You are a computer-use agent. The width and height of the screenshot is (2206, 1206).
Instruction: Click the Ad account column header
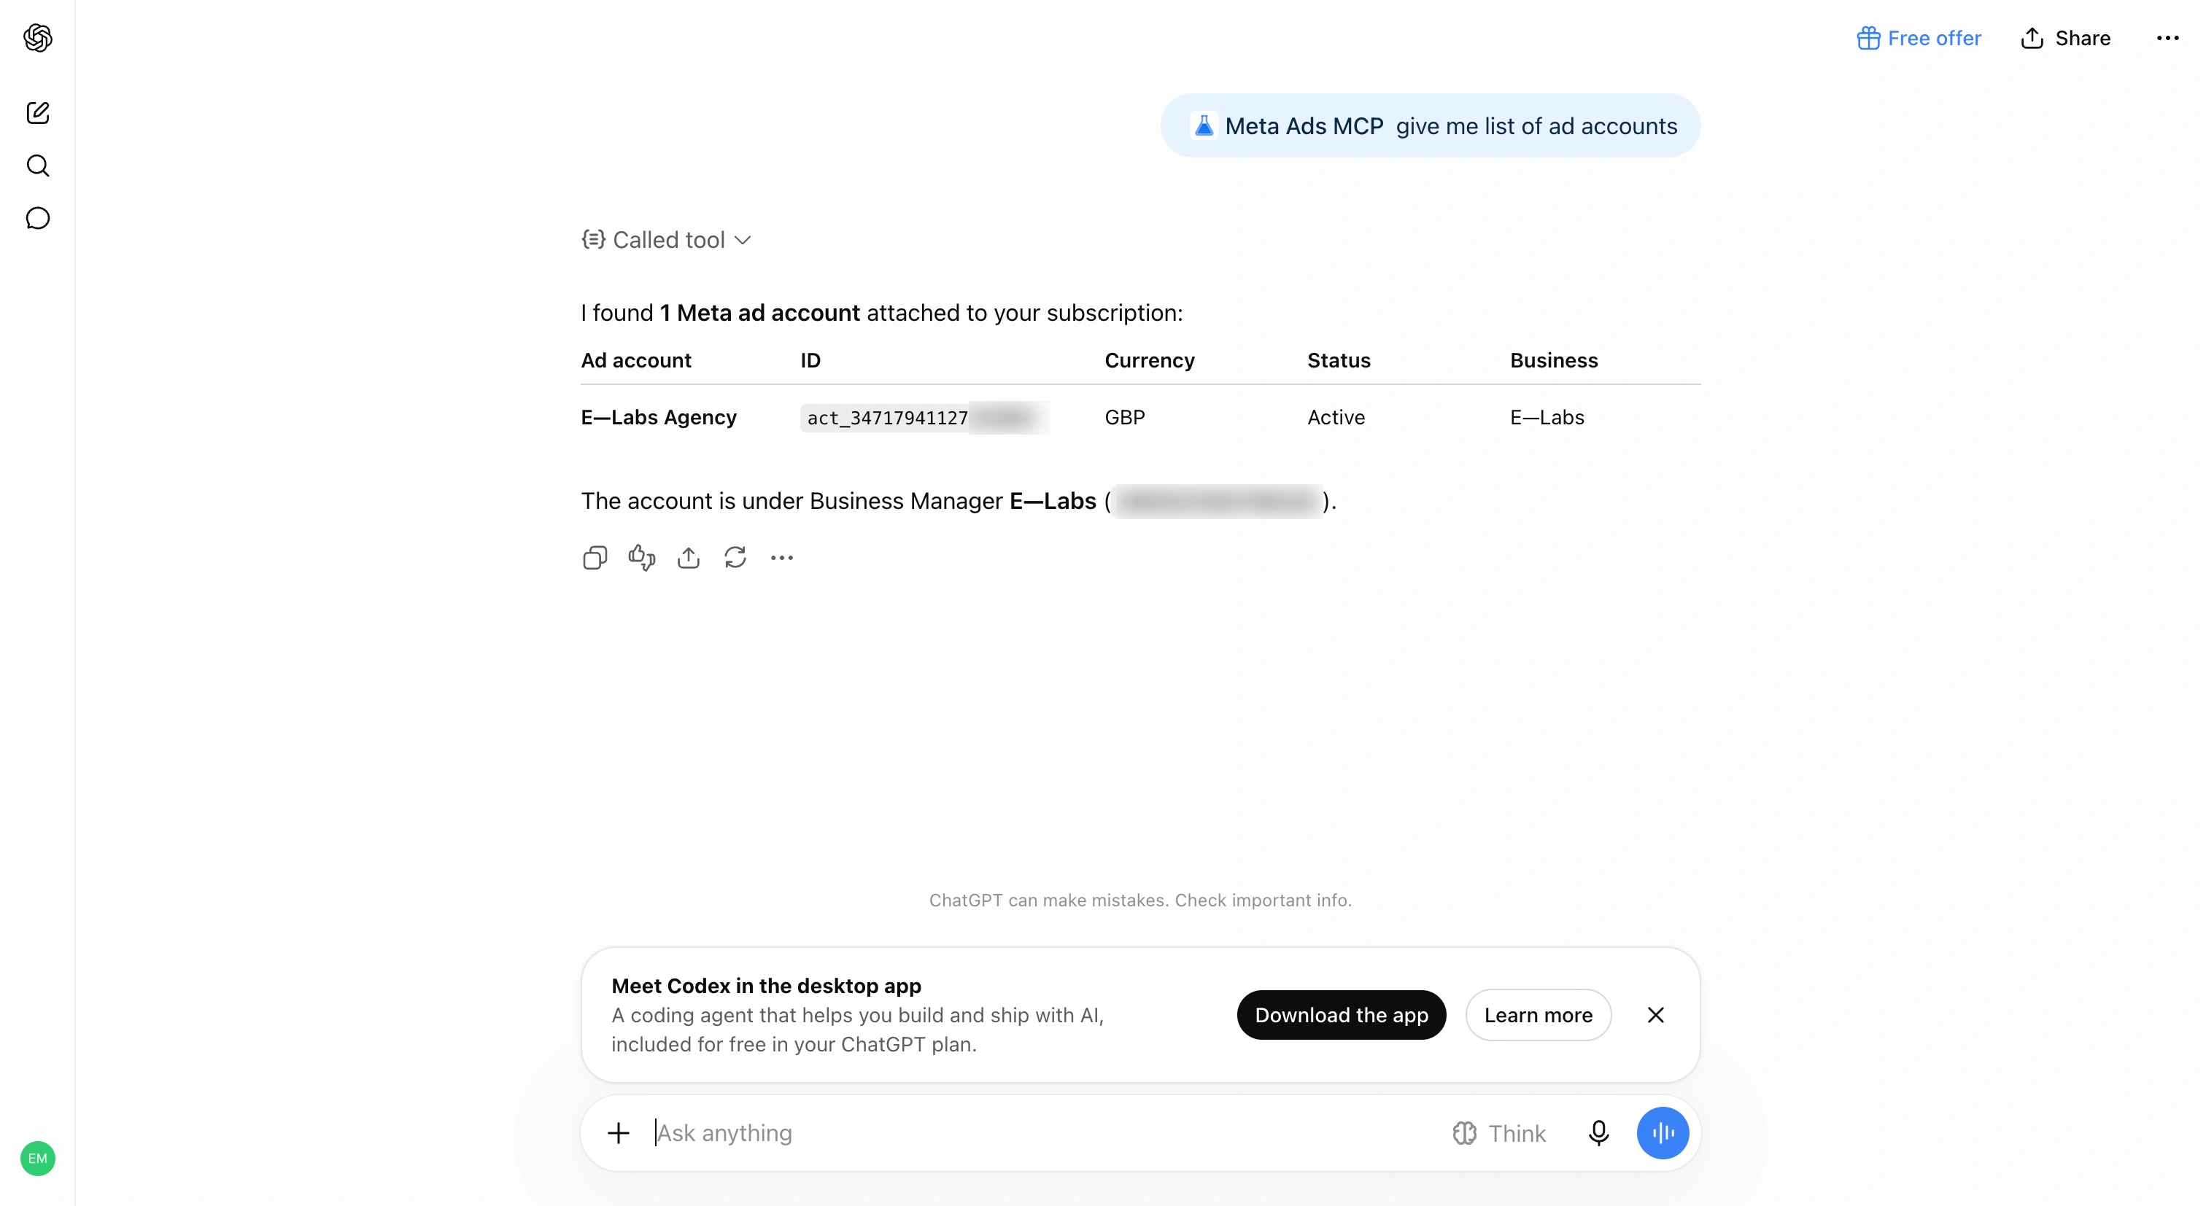coord(635,360)
